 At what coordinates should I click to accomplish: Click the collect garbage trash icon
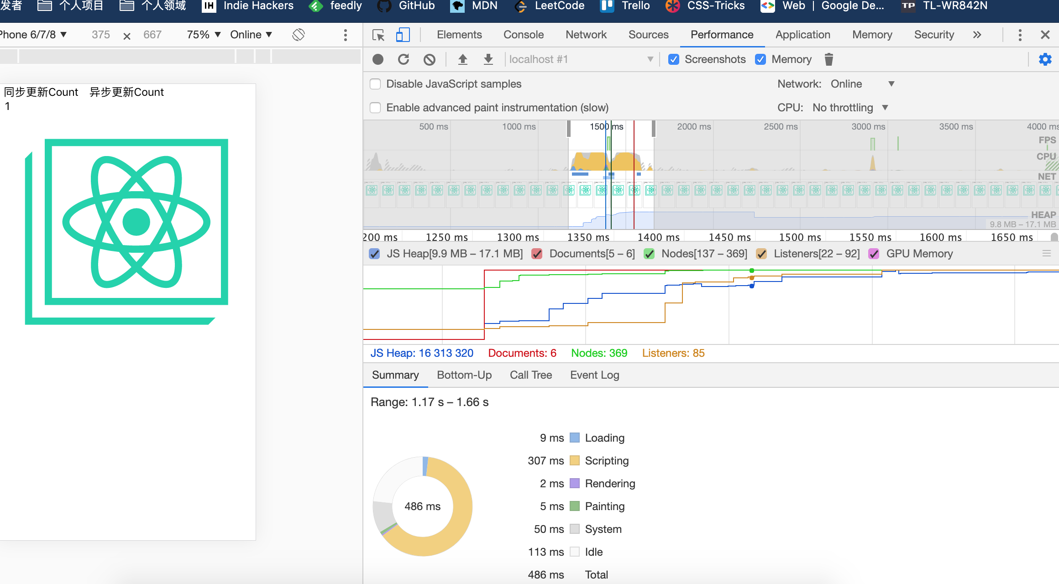pyautogui.click(x=829, y=59)
